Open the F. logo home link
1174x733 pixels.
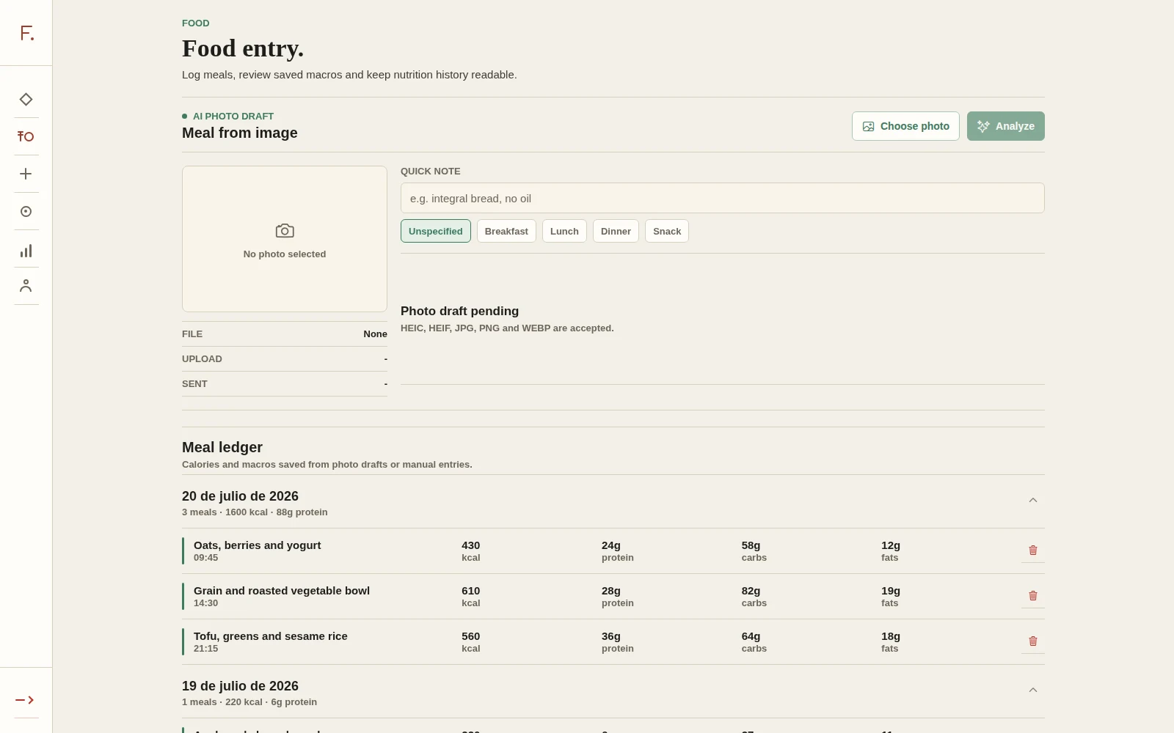pyautogui.click(x=26, y=33)
